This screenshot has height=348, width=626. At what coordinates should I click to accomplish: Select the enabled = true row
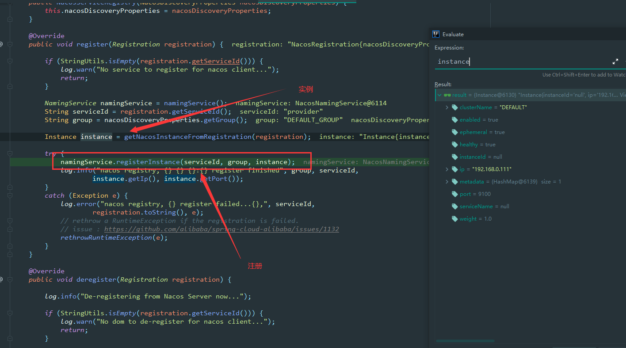[x=479, y=120]
